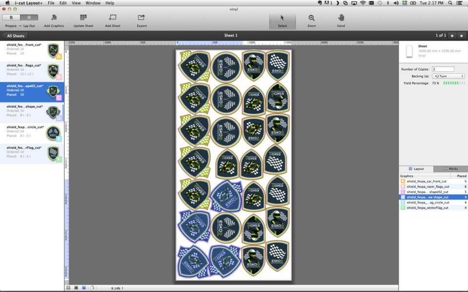Open the Window menu

point(93,3)
